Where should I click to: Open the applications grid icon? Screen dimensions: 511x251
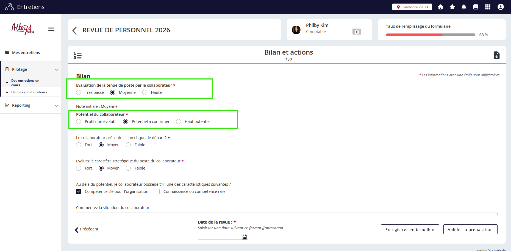(488, 7)
